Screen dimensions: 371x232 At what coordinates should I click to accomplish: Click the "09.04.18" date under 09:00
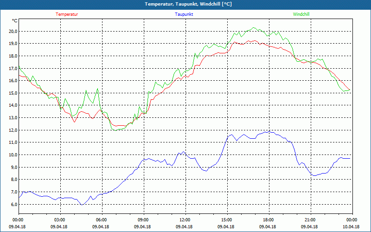coord(142,227)
